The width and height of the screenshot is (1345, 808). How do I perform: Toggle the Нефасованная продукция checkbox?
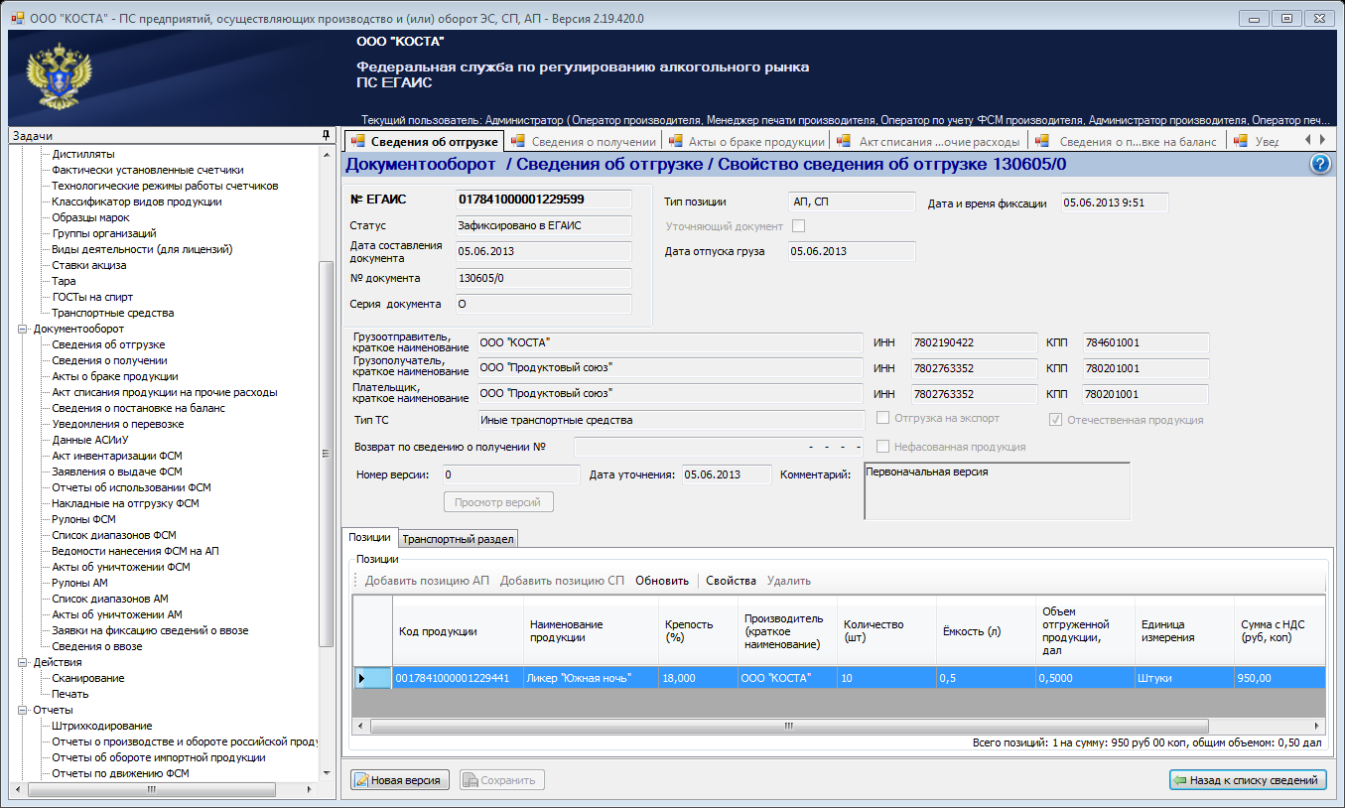point(883,446)
